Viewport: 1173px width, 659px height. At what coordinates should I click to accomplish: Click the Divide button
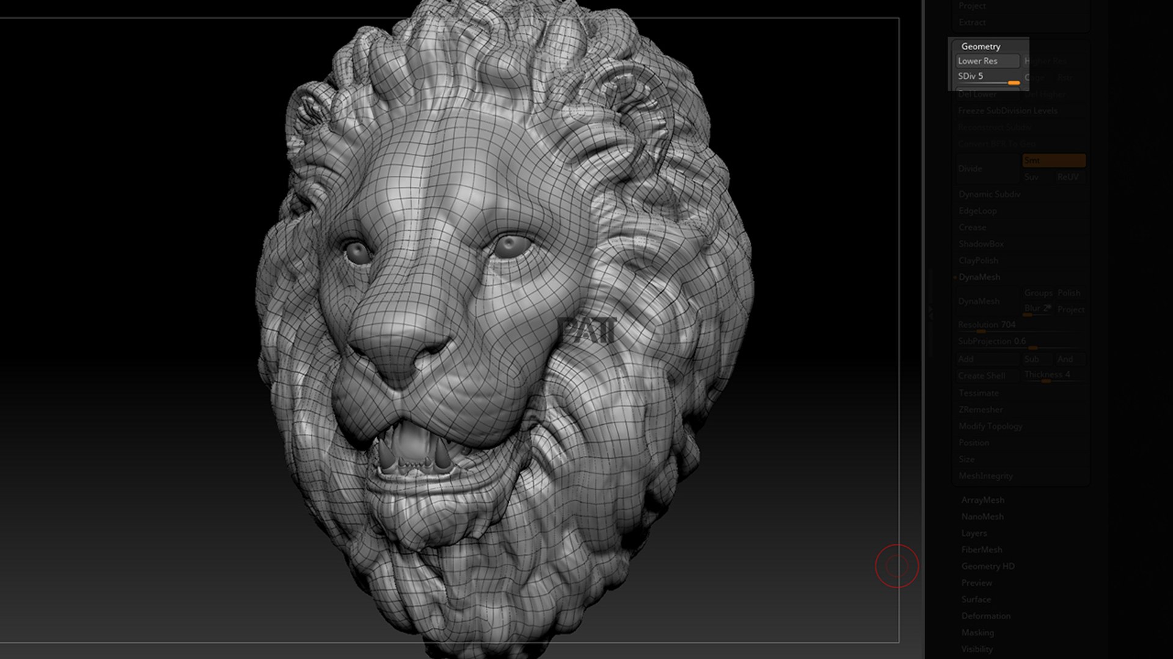point(987,168)
